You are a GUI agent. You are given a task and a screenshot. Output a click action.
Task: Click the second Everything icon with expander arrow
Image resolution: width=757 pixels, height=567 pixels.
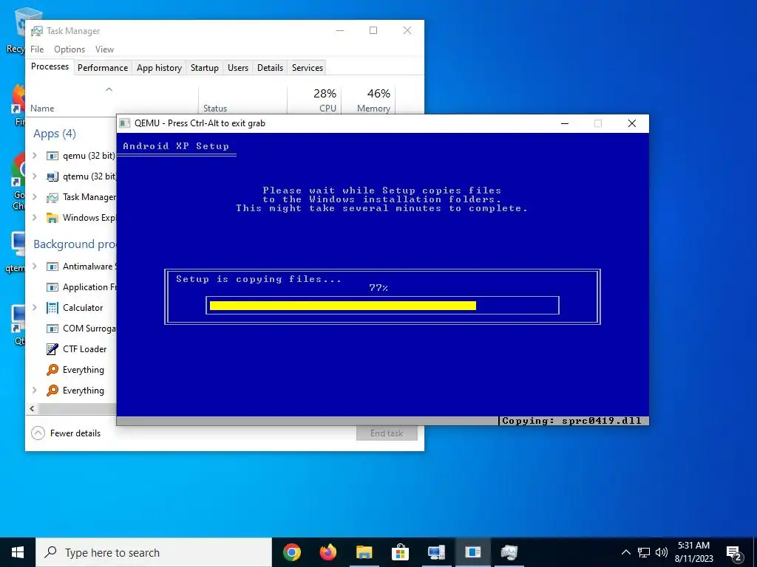tap(52, 391)
